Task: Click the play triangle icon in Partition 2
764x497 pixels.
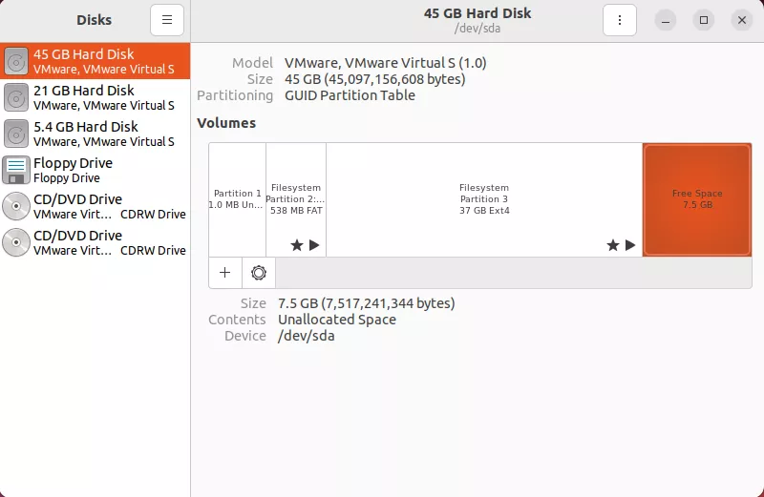Action: pos(314,245)
